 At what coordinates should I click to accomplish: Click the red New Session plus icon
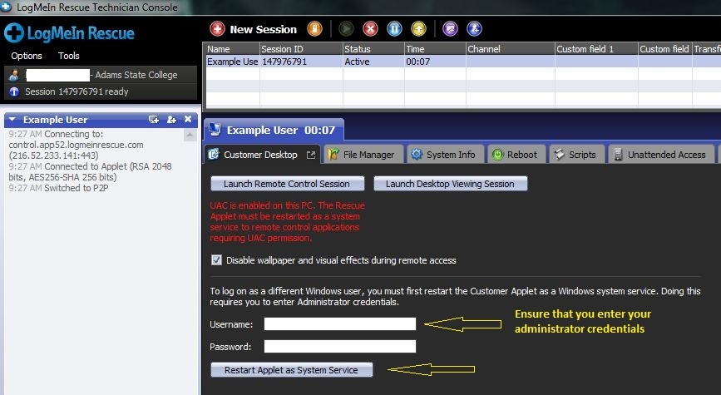(217, 29)
